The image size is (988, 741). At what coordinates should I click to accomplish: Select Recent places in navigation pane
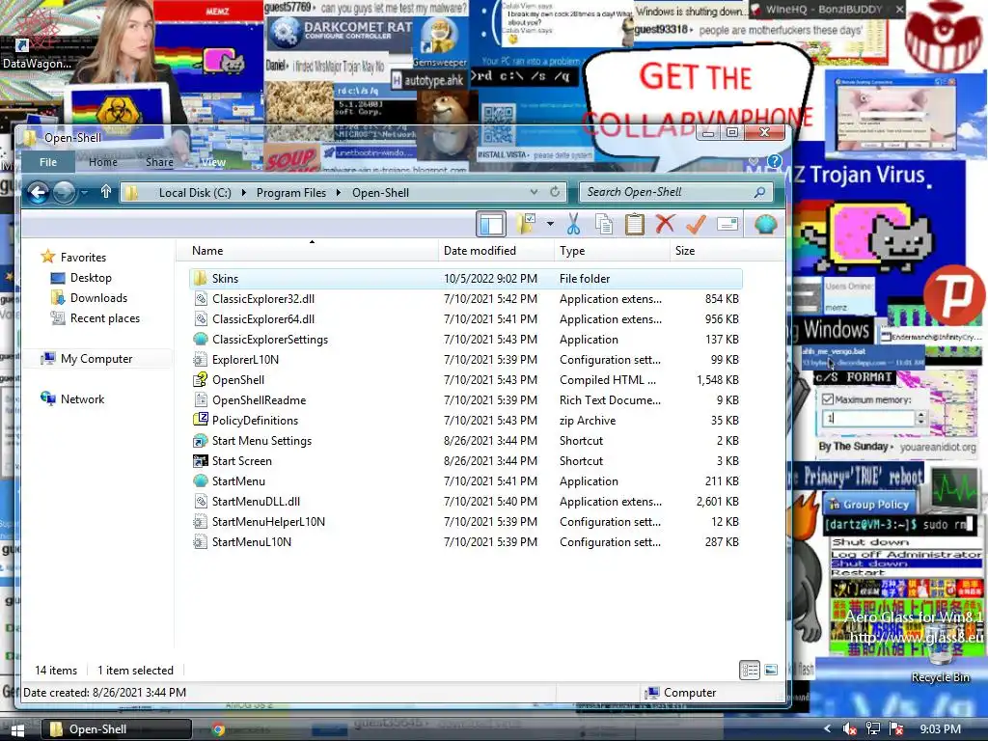pyautogui.click(x=104, y=318)
